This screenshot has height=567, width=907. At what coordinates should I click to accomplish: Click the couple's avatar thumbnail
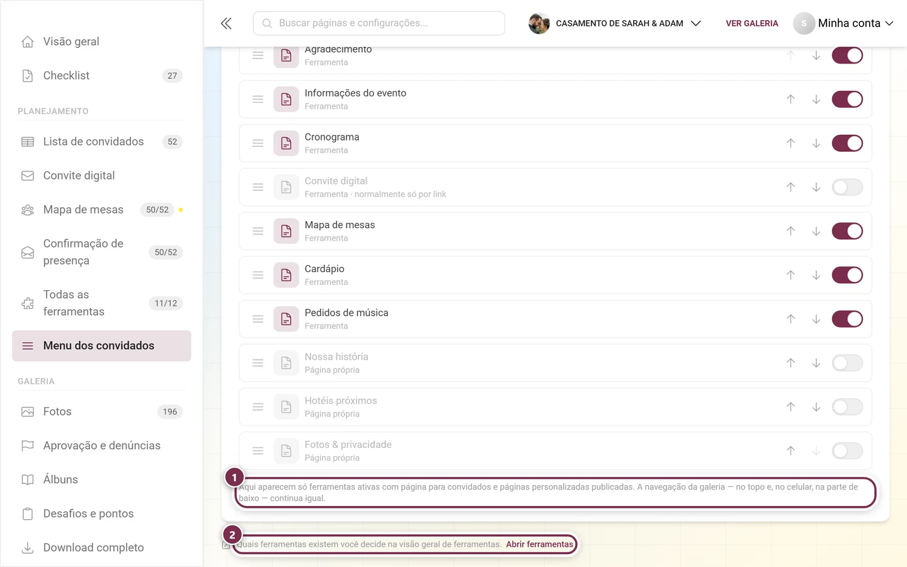point(539,23)
